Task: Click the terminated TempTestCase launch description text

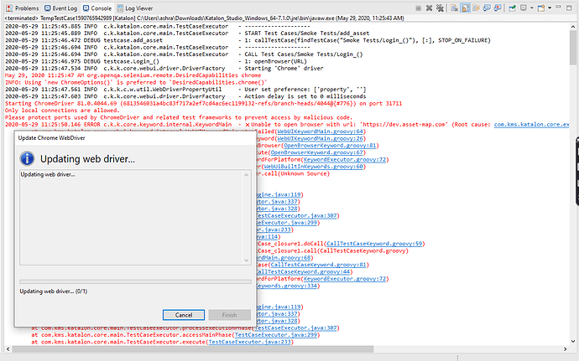Action: 204,18
